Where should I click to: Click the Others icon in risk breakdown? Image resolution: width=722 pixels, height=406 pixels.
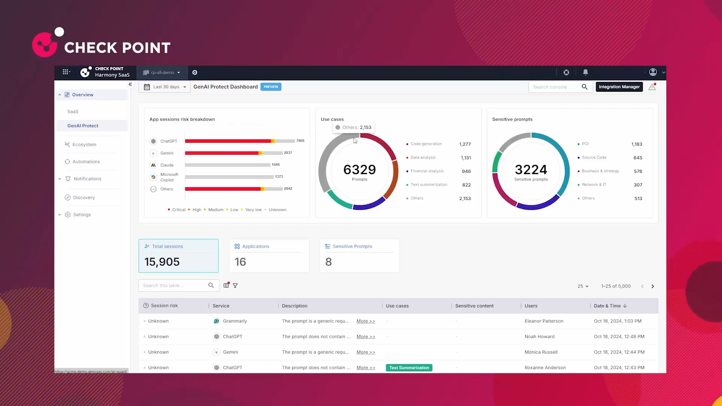153,189
